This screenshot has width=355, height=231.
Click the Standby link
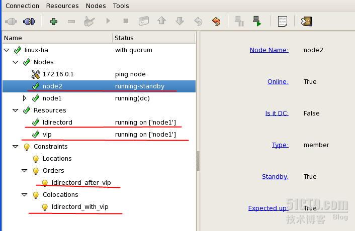(275, 177)
